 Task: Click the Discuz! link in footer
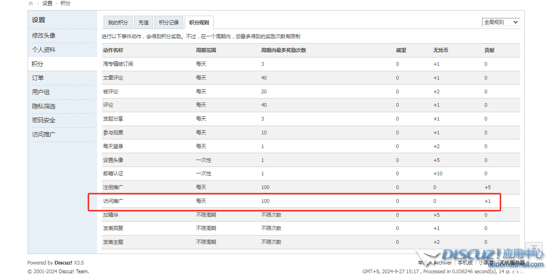63,263
